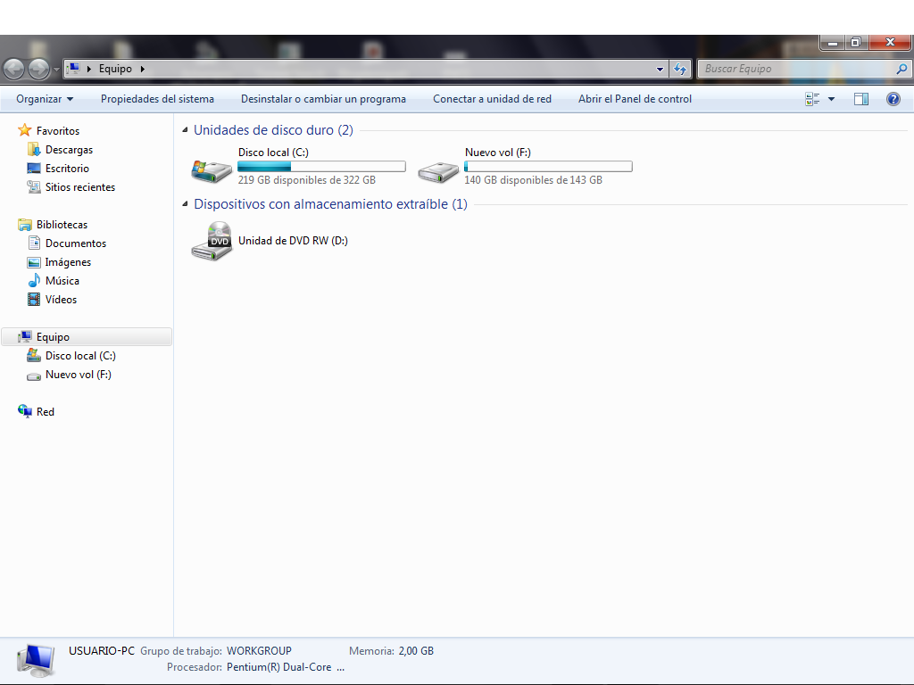Go forward with the Forward arrow button
914x685 pixels.
pyautogui.click(x=39, y=70)
